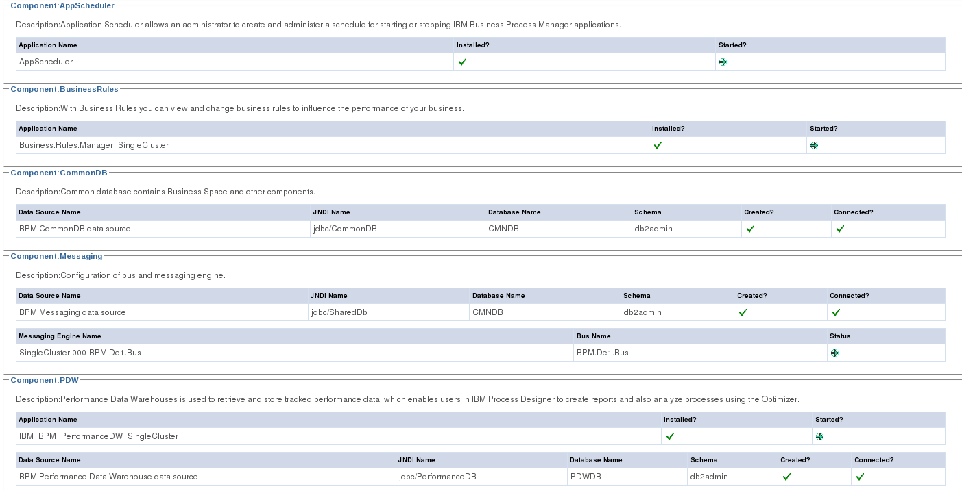Image resolution: width=962 pixels, height=491 pixels.
Task: Click the bus and messaging engine description
Action: pyautogui.click(x=121, y=275)
